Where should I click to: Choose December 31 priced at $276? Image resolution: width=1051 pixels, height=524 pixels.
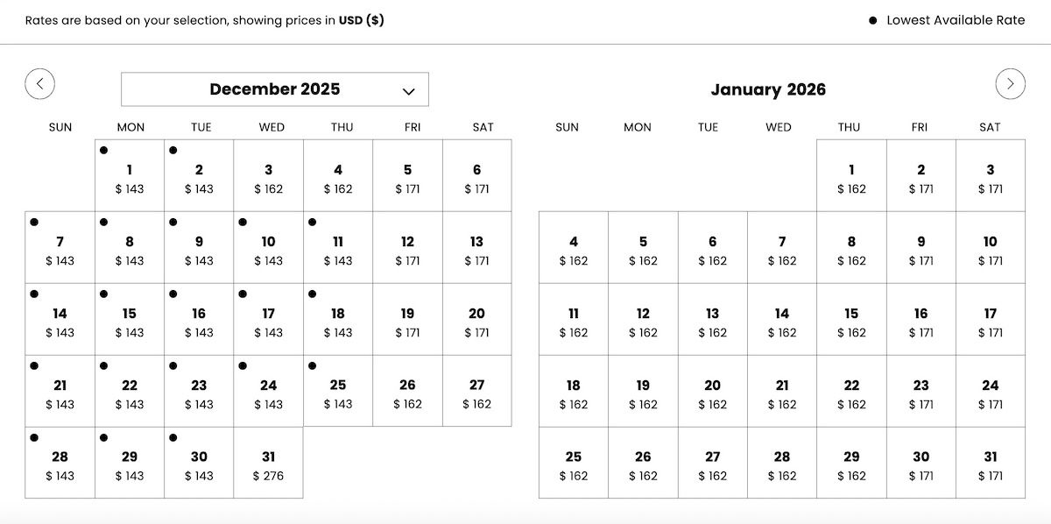pyautogui.click(x=268, y=464)
